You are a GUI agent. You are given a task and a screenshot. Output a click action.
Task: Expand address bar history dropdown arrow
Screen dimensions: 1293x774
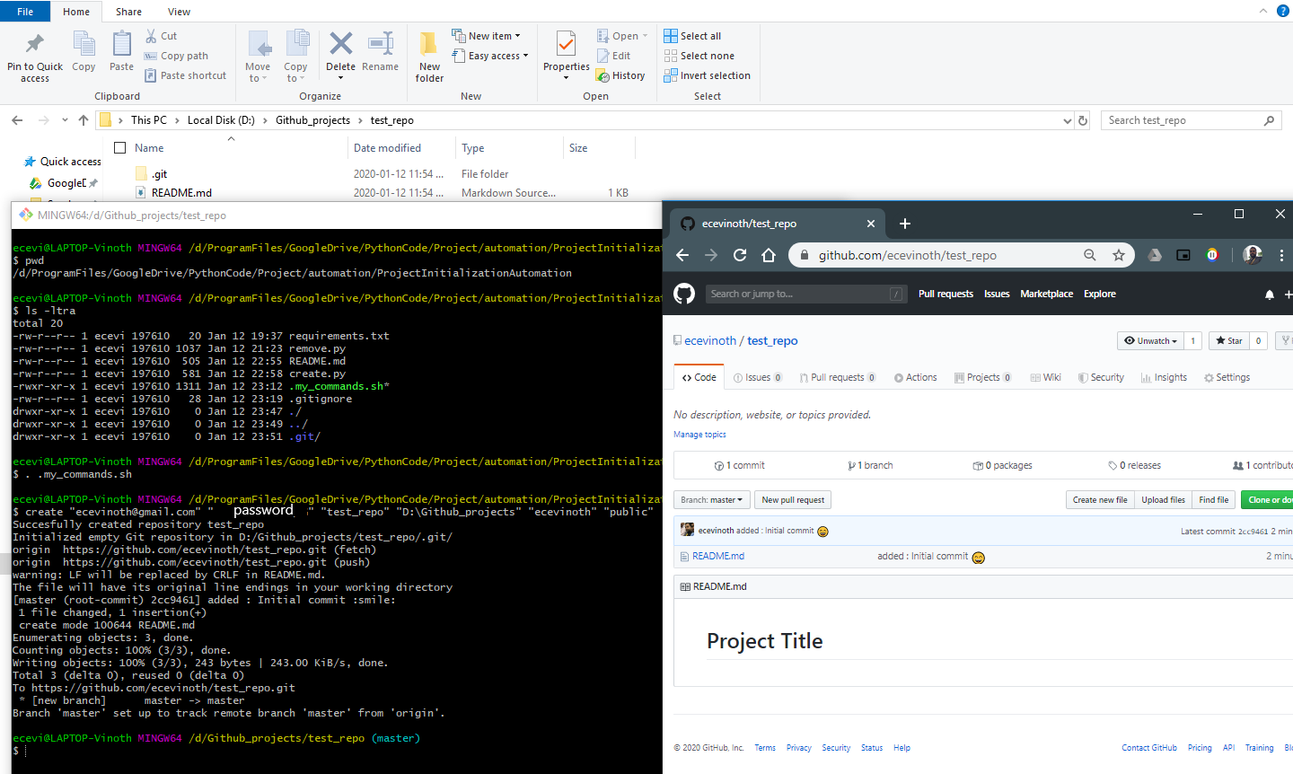click(1067, 120)
